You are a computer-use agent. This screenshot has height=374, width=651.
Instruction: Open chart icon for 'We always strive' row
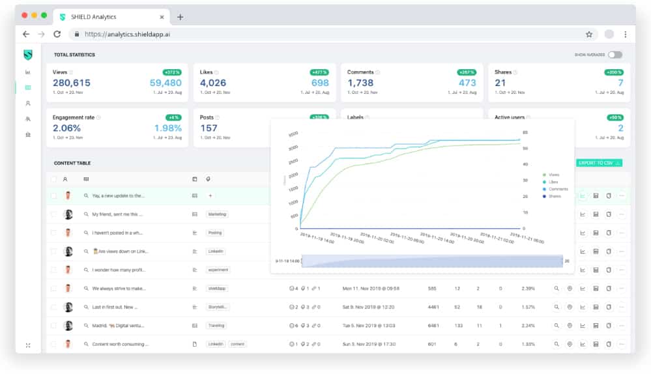(x=583, y=288)
